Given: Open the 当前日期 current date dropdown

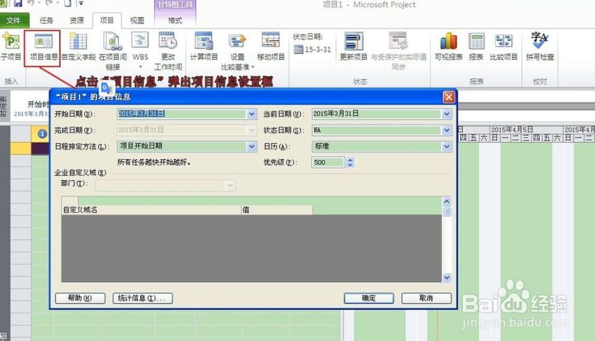Looking at the screenshot, I should tap(447, 114).
